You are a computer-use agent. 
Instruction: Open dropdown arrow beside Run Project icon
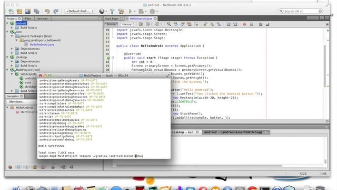135,11
